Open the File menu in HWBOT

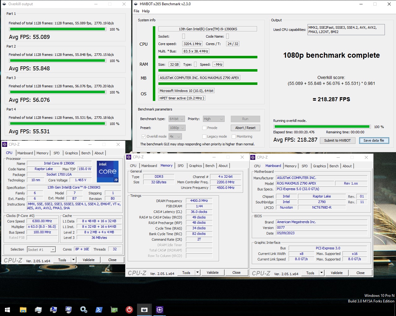tap(136, 11)
